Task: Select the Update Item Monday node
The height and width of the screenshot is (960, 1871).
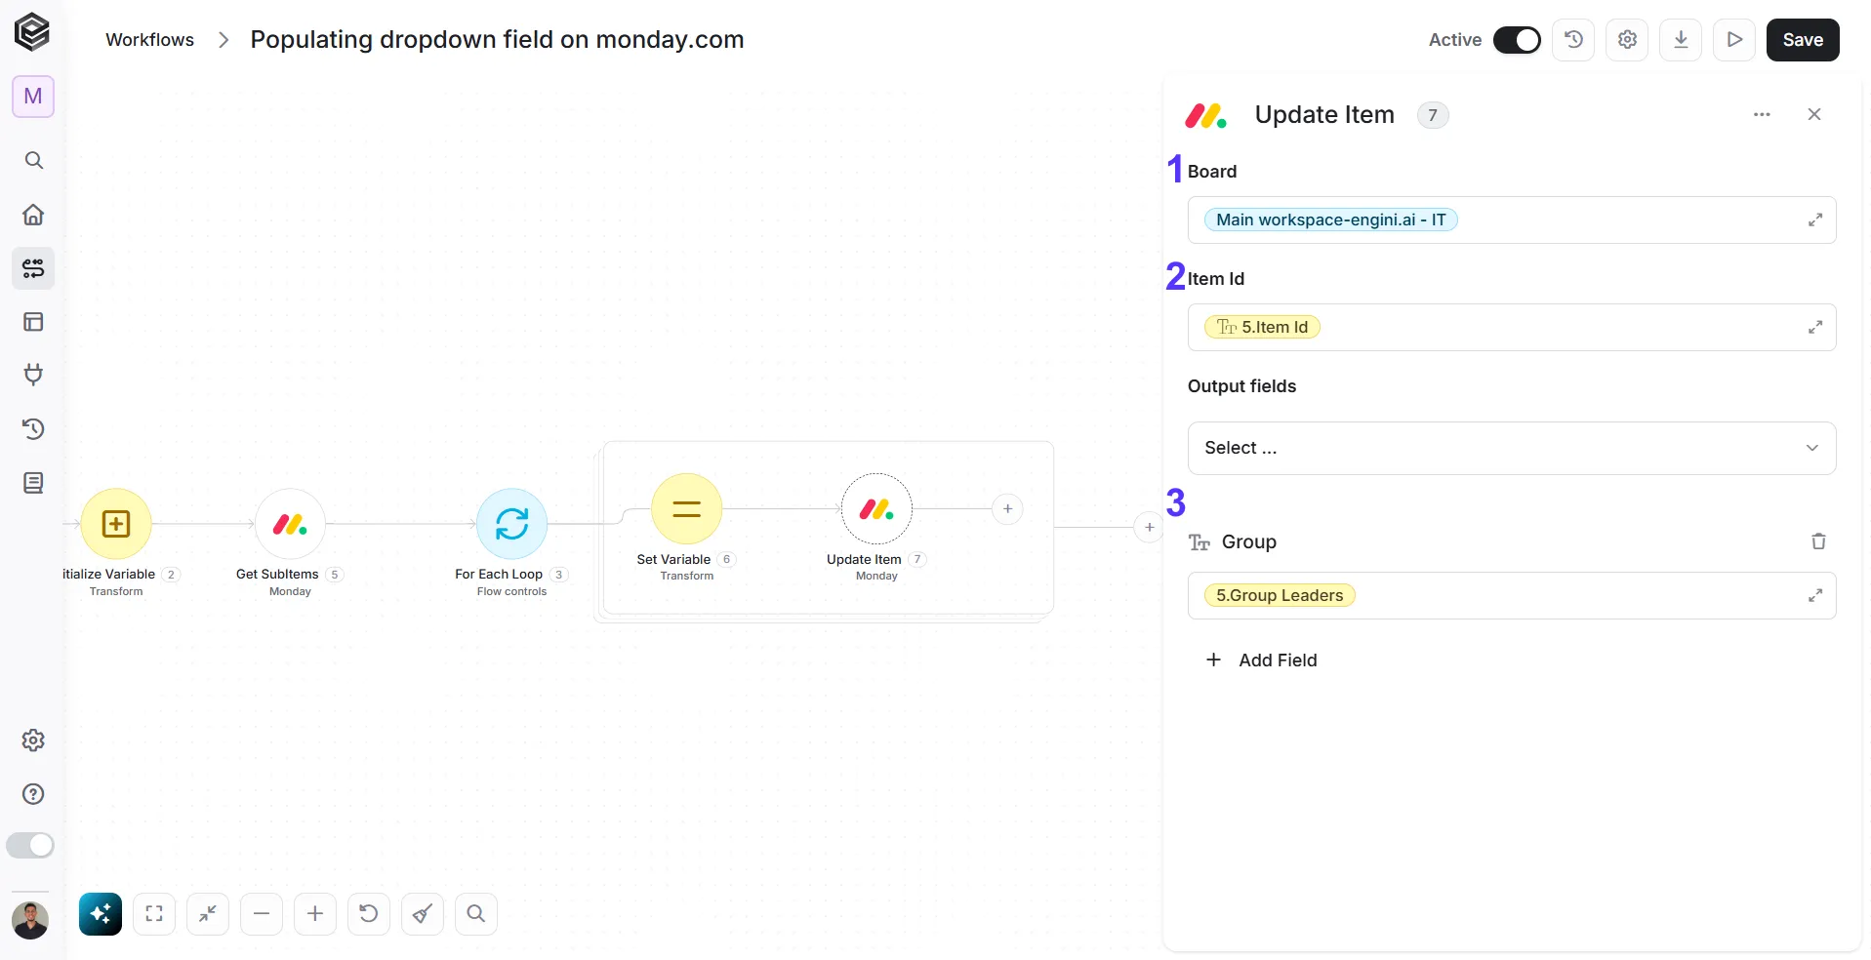Action: [x=876, y=509]
